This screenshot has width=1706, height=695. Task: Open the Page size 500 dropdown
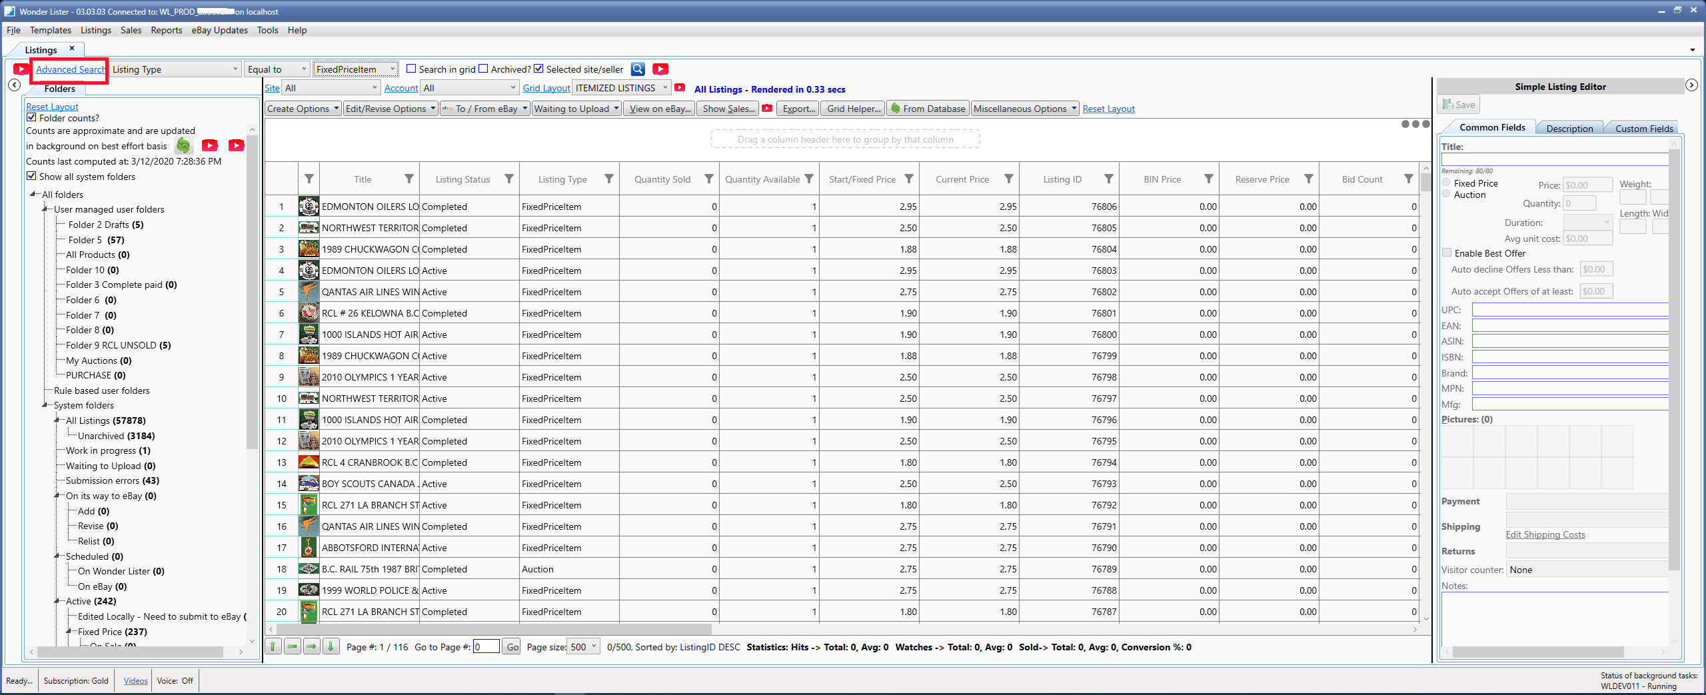[x=584, y=646]
